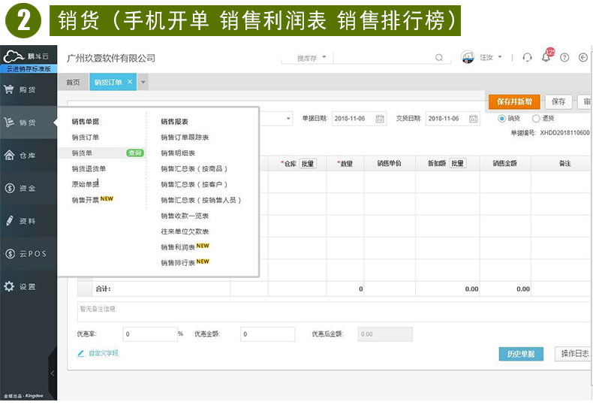
Task: Select the 退货 radio button
Action: 536,119
